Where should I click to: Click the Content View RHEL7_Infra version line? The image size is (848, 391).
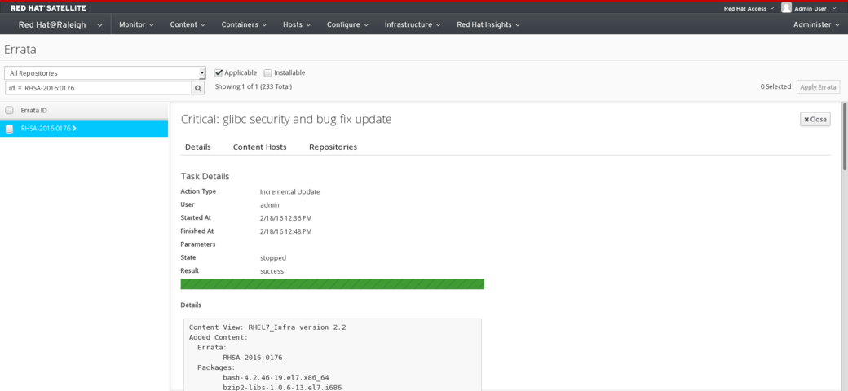[267, 327]
